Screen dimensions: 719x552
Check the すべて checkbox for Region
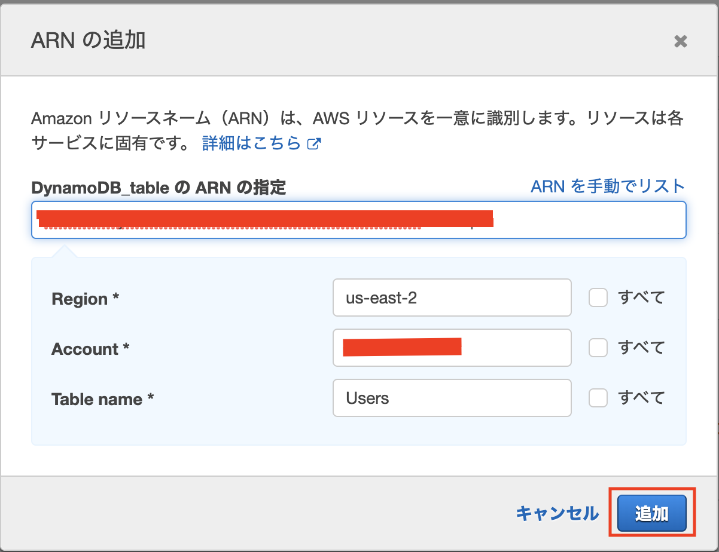point(598,298)
